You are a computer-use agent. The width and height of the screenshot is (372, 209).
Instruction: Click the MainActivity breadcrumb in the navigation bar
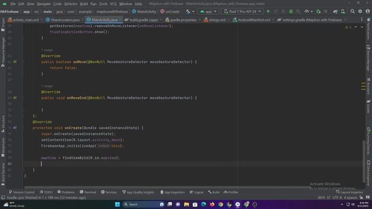[x=144, y=12]
